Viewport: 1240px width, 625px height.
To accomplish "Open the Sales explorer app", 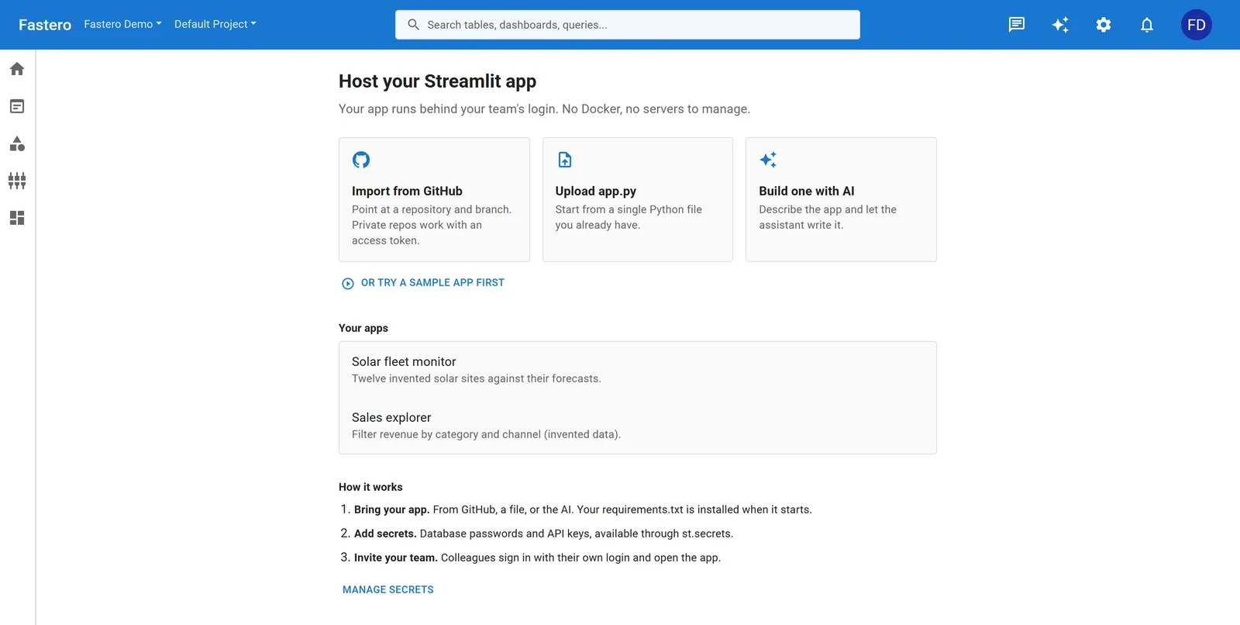I will (x=638, y=426).
